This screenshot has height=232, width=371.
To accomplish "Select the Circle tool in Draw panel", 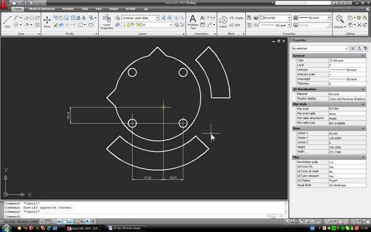I will click(17, 25).
